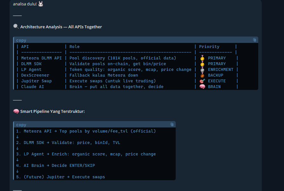Click the magnifying glass emoji before Architecture Analysis
The image size is (284, 191).
(16, 27)
